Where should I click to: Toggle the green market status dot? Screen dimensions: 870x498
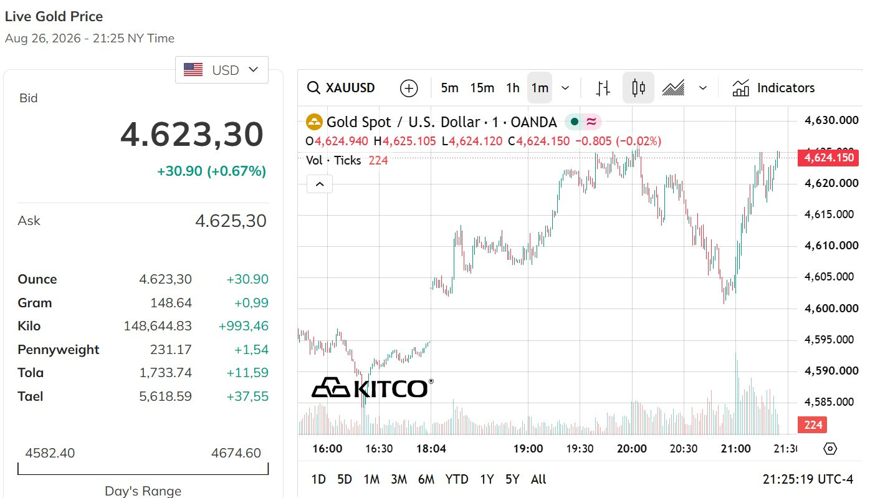pos(574,122)
